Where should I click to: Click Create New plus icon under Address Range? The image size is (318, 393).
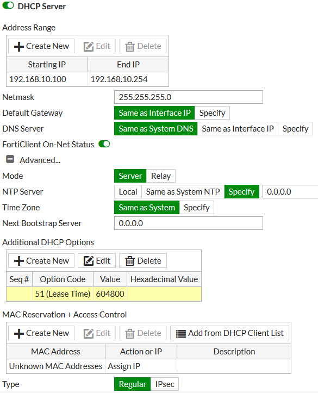[19, 47]
